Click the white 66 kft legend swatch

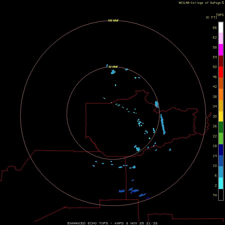[x=221, y=27]
